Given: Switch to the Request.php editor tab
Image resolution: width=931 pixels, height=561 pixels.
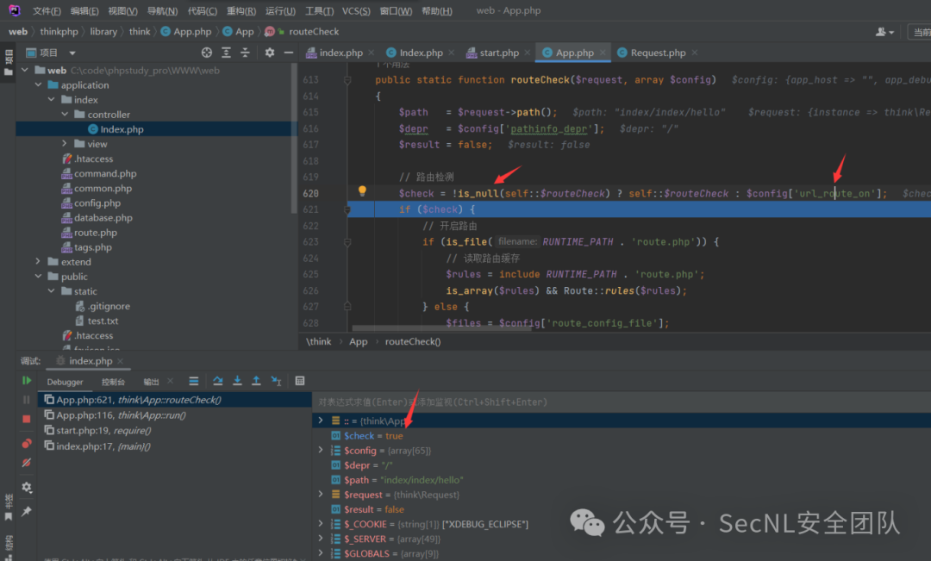Looking at the screenshot, I should pyautogui.click(x=658, y=53).
